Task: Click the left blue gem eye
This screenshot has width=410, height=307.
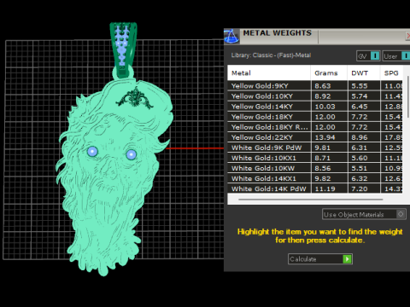Action: click(x=92, y=151)
